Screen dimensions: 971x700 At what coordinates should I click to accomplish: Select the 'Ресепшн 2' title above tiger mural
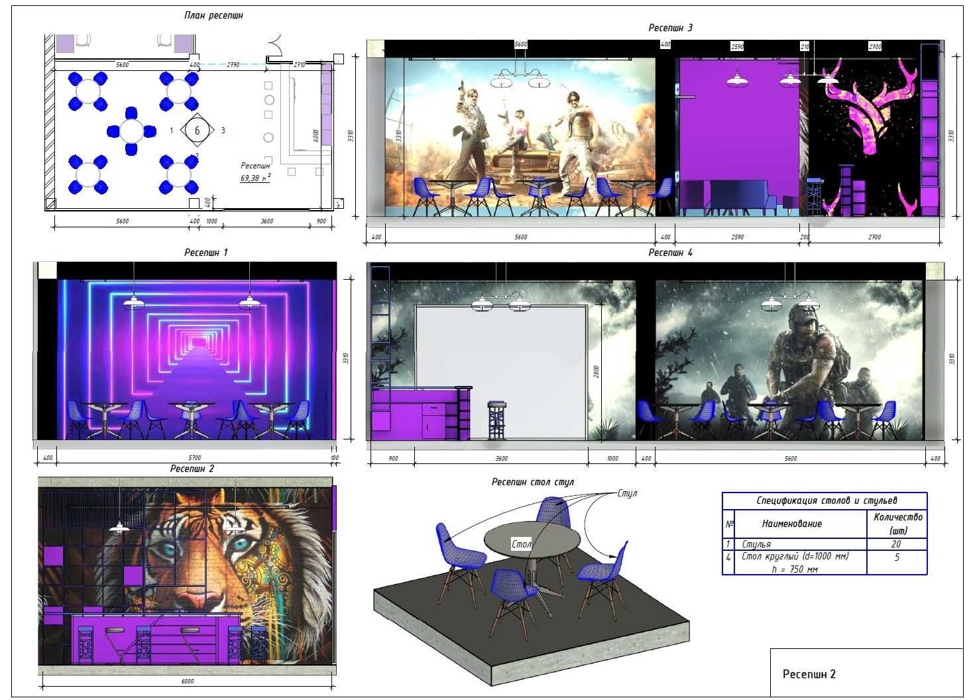click(x=192, y=469)
